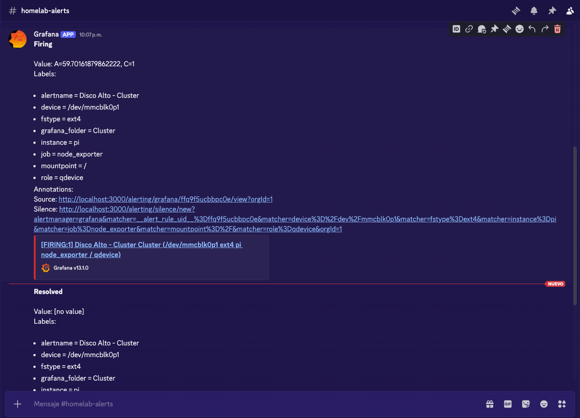
Task: Open notification settings bell icon
Action: [x=534, y=10]
